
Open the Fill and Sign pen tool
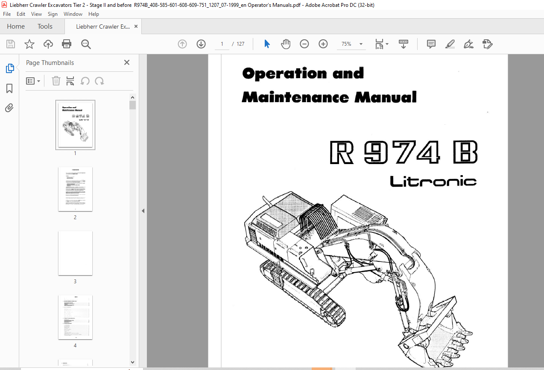pyautogui.click(x=469, y=44)
